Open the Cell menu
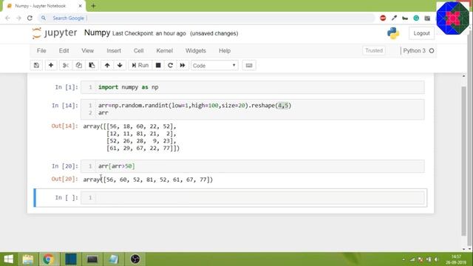 click(x=139, y=51)
